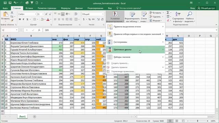Open Правила отбора первых и последних значений
This screenshot has height=123, width=219.
click(x=136, y=34)
